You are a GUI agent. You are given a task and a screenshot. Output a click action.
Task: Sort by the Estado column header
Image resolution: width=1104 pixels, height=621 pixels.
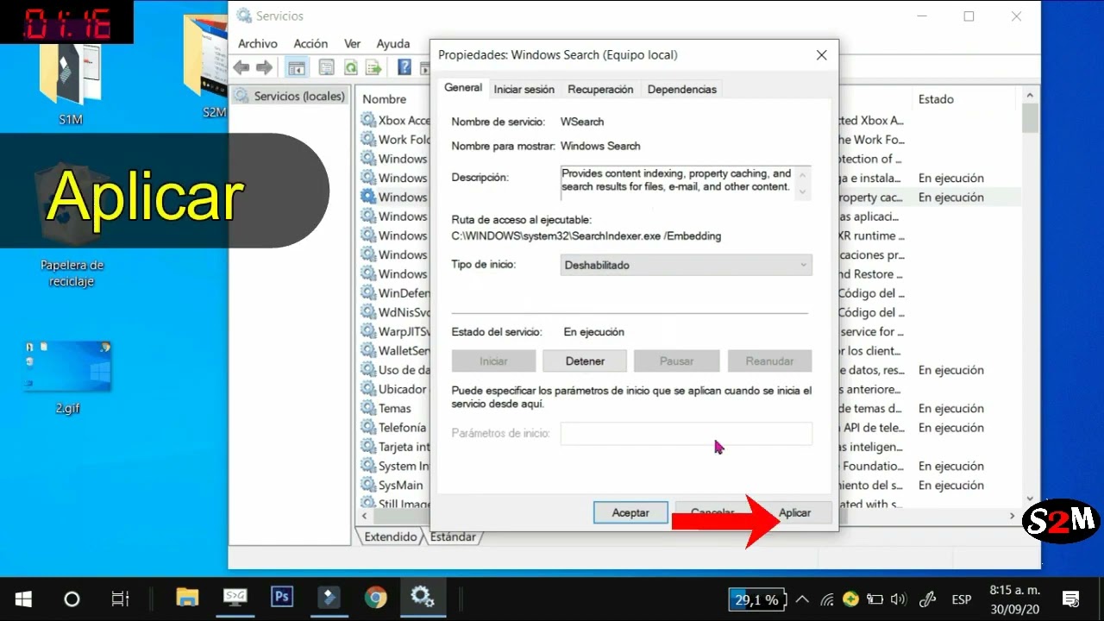tap(936, 99)
